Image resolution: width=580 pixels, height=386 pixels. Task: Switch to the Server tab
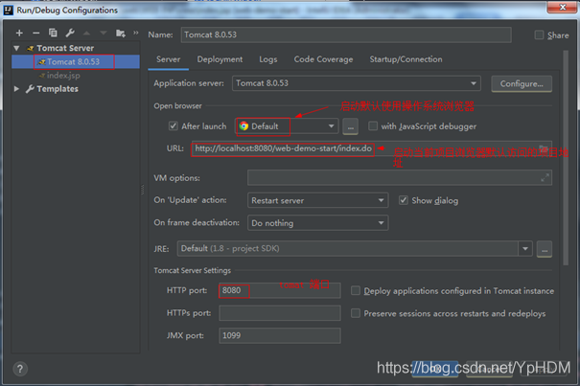(x=169, y=59)
